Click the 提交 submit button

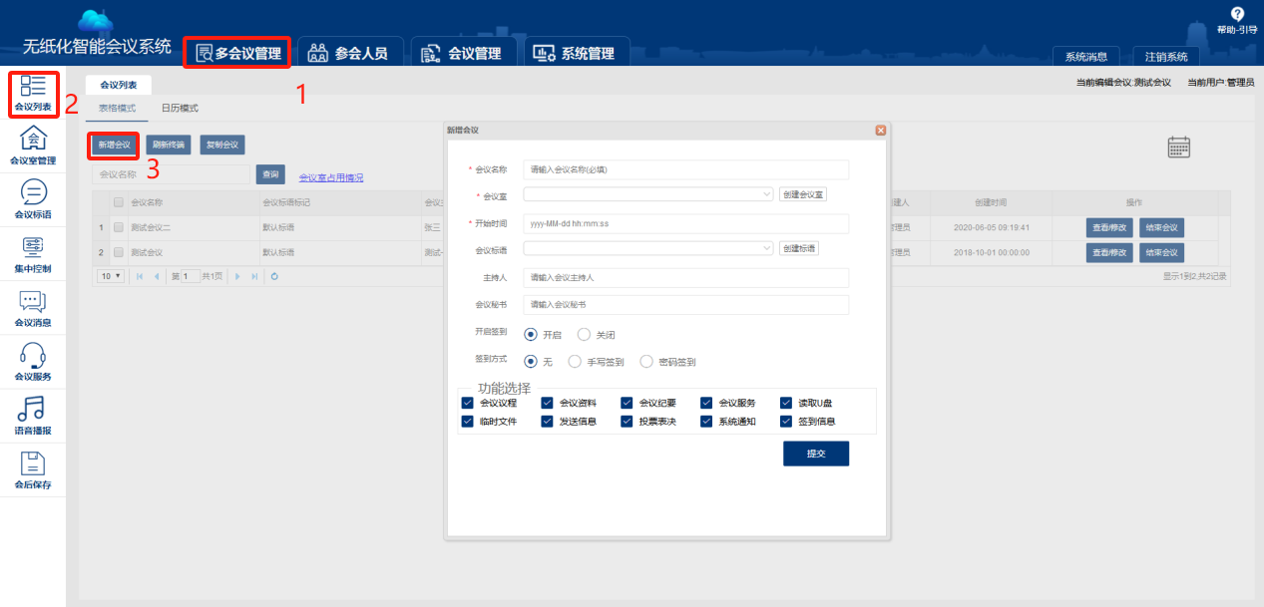pos(815,454)
